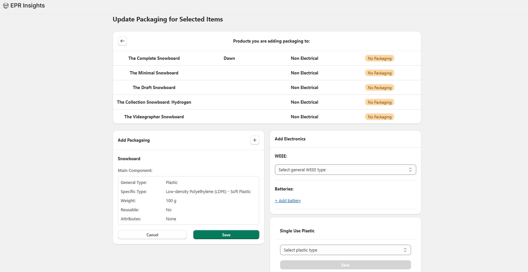Select The Videographer Snowboard row name

coord(154,117)
